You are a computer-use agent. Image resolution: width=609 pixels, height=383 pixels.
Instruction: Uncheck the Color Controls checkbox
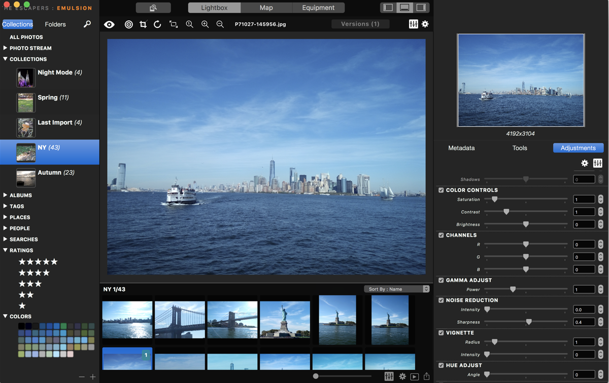[x=441, y=190]
